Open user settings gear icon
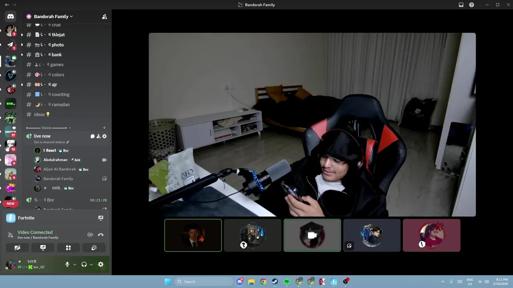This screenshot has height=288, width=513. click(x=101, y=264)
